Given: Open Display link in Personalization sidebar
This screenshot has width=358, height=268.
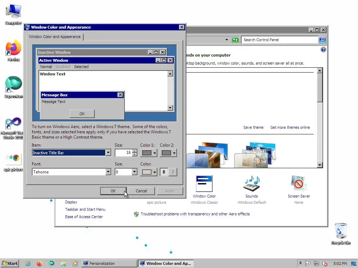Looking at the screenshot, I should click(x=71, y=202).
